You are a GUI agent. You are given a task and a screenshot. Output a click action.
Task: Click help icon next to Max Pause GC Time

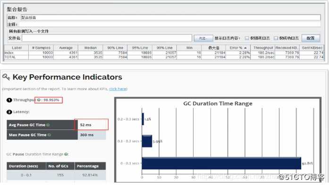pos(49,135)
